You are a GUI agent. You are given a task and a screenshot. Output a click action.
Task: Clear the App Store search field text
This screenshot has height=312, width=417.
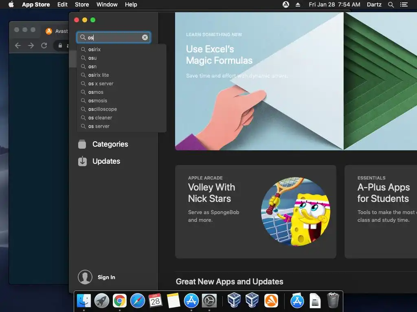click(145, 37)
